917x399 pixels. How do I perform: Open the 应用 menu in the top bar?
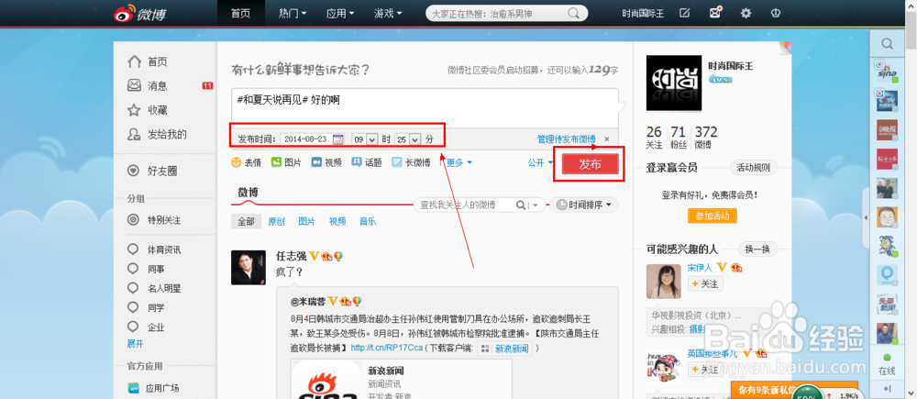click(342, 13)
